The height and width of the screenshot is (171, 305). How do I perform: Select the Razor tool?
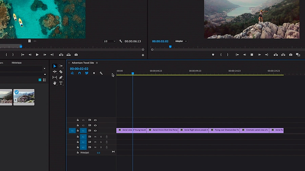point(61,72)
